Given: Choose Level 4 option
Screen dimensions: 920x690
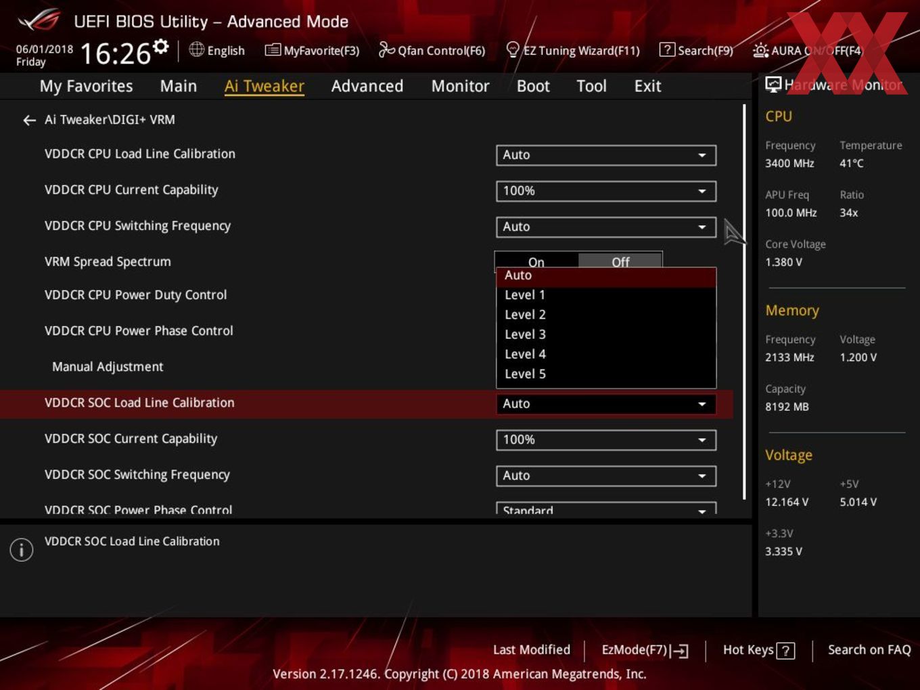Looking at the screenshot, I should click(606, 354).
